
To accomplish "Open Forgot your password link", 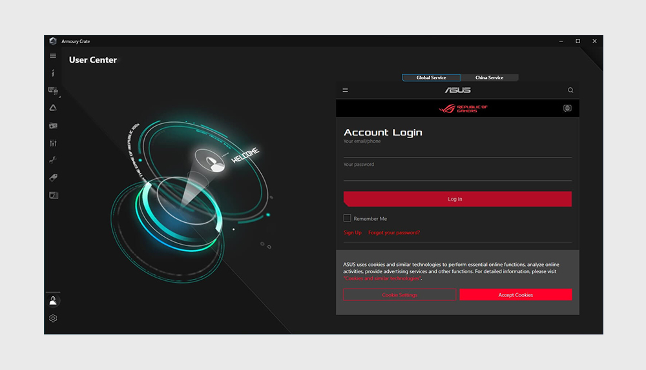I will click(x=394, y=232).
